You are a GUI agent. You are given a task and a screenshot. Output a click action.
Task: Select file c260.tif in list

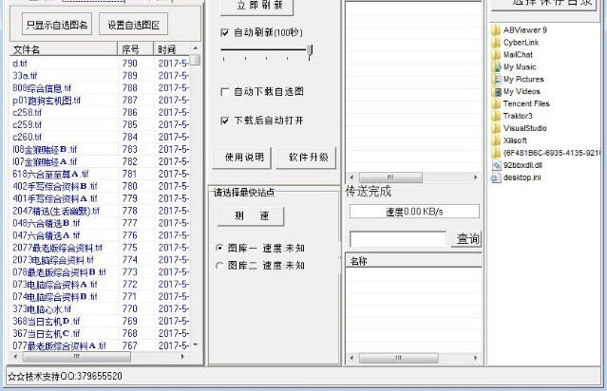click(x=28, y=138)
